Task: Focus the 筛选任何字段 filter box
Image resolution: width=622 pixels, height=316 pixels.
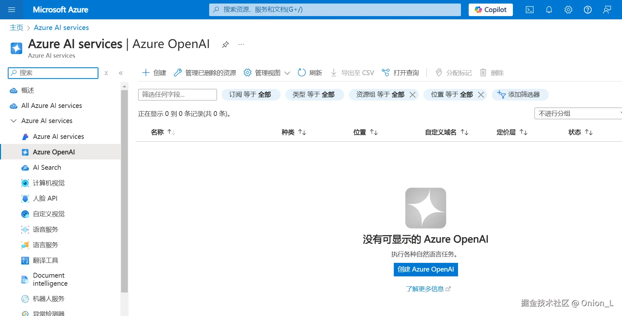Action: (x=178, y=95)
